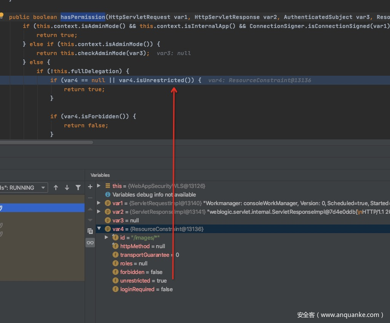The image size is (390, 323).
Task: Select the 'forbidden = false' field
Action: (x=141, y=272)
